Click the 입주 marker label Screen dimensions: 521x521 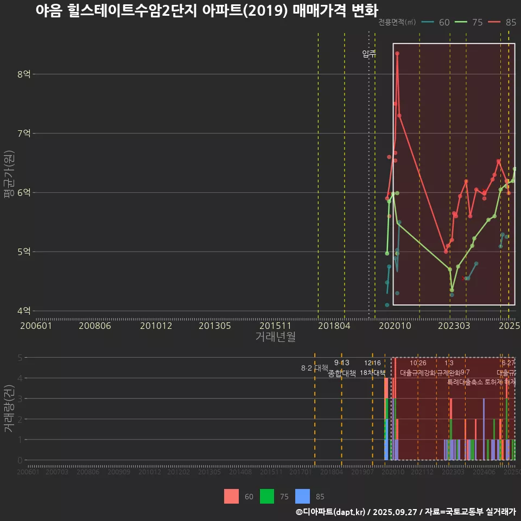369,54
